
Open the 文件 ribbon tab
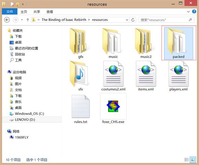pos(10,12)
